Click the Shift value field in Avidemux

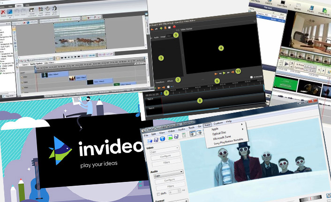pos(174,192)
